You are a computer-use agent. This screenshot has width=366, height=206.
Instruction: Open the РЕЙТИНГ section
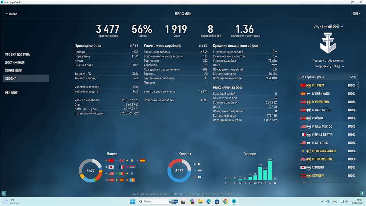(x=11, y=92)
